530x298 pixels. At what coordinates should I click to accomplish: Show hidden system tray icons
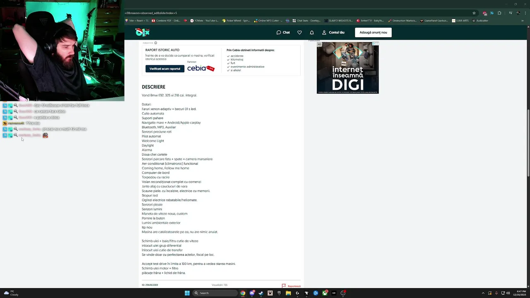[x=483, y=293]
